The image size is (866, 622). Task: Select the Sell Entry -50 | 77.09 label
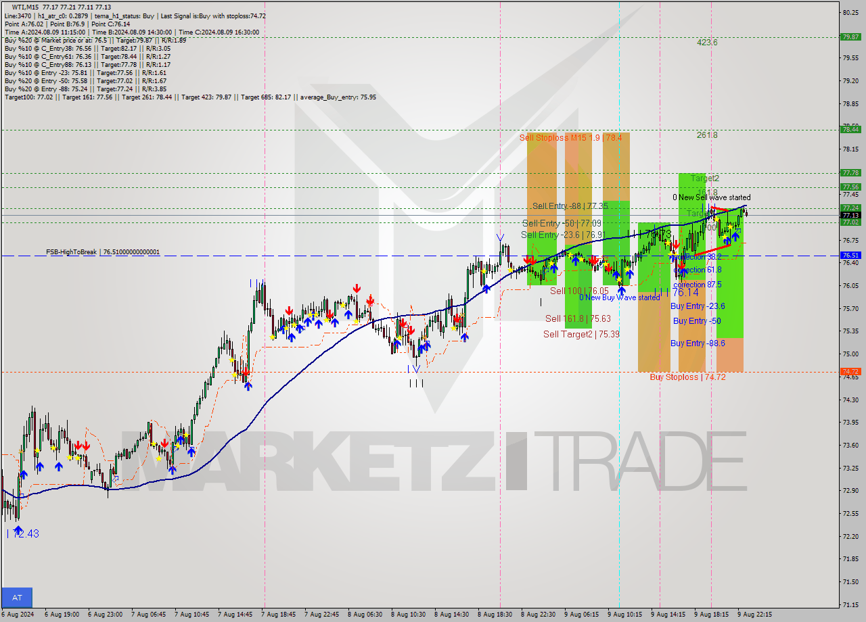(x=562, y=223)
